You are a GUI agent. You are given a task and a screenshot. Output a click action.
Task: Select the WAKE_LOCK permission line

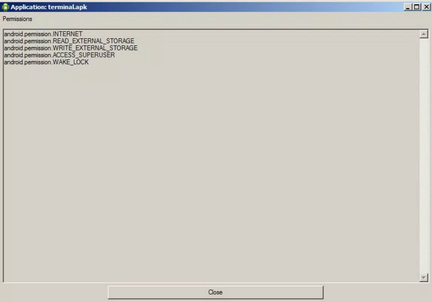click(x=46, y=62)
